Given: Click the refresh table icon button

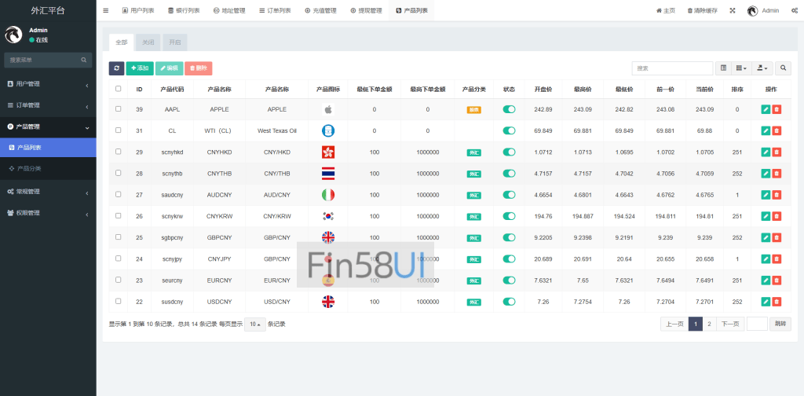Looking at the screenshot, I should point(116,68).
